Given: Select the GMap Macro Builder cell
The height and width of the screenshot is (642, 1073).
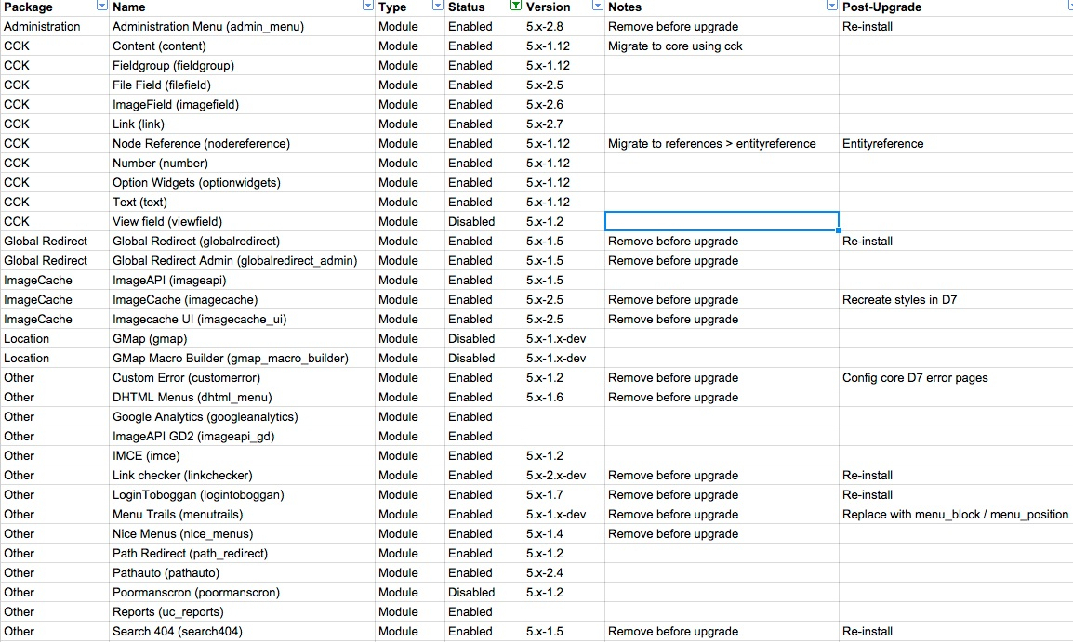Looking at the screenshot, I should pos(243,359).
